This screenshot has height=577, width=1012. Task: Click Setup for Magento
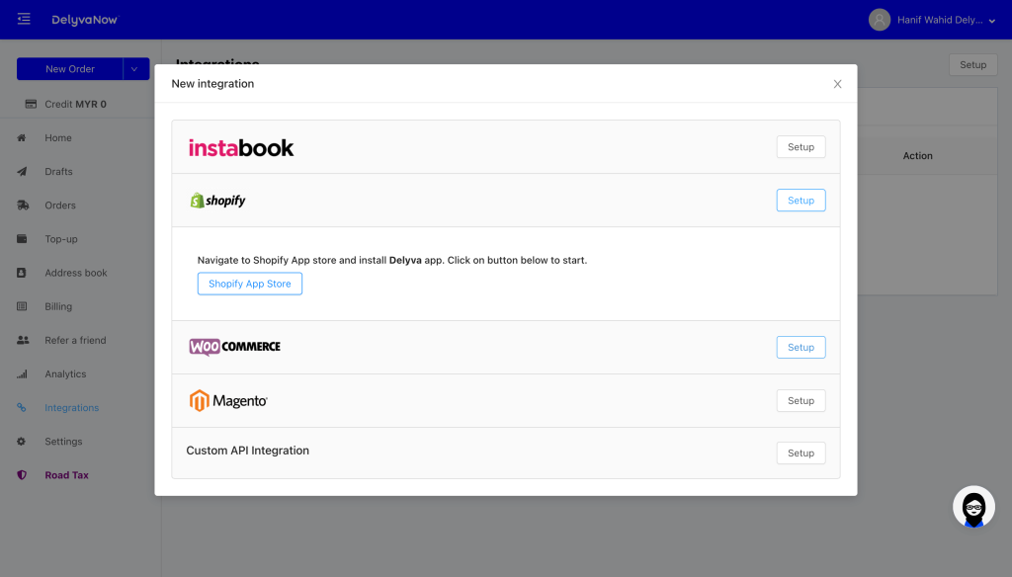click(x=801, y=401)
